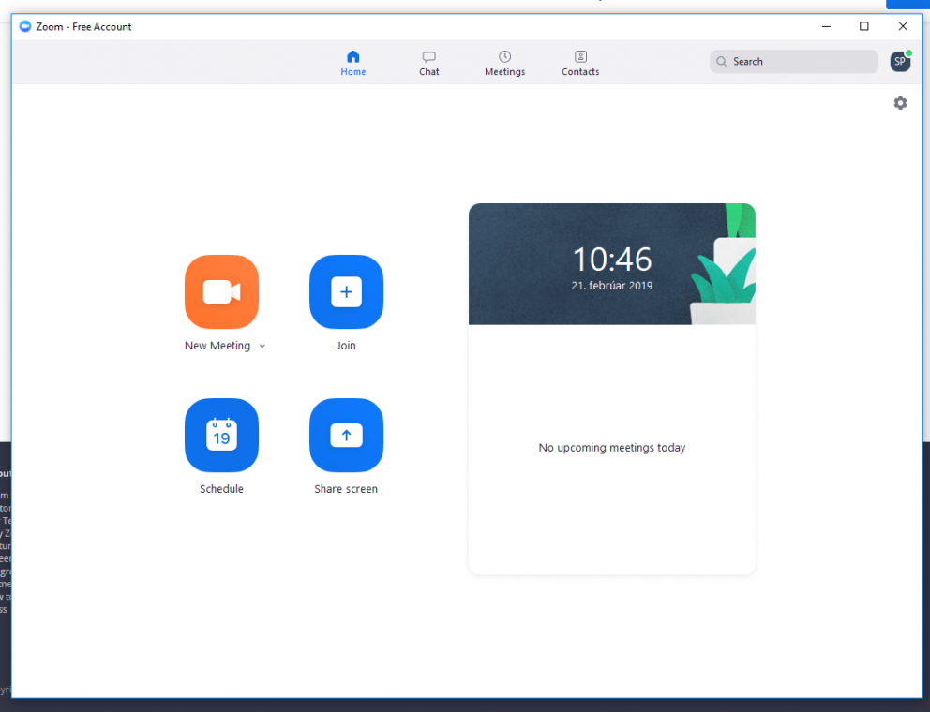Open the Chat tab
The width and height of the screenshot is (930, 712).
click(x=429, y=63)
